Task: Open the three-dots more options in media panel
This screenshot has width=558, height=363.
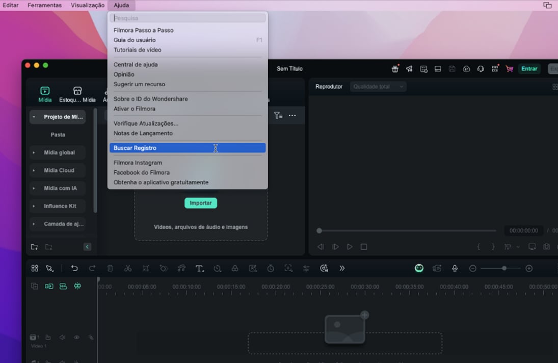Action: pos(292,115)
